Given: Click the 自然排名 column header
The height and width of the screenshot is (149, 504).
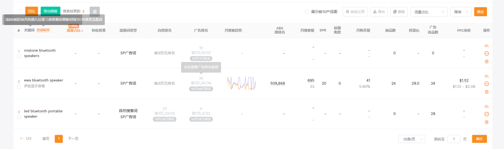Looking at the screenshot, I should click(x=165, y=30).
